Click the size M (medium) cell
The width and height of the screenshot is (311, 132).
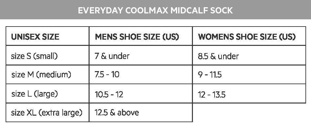point(41,75)
